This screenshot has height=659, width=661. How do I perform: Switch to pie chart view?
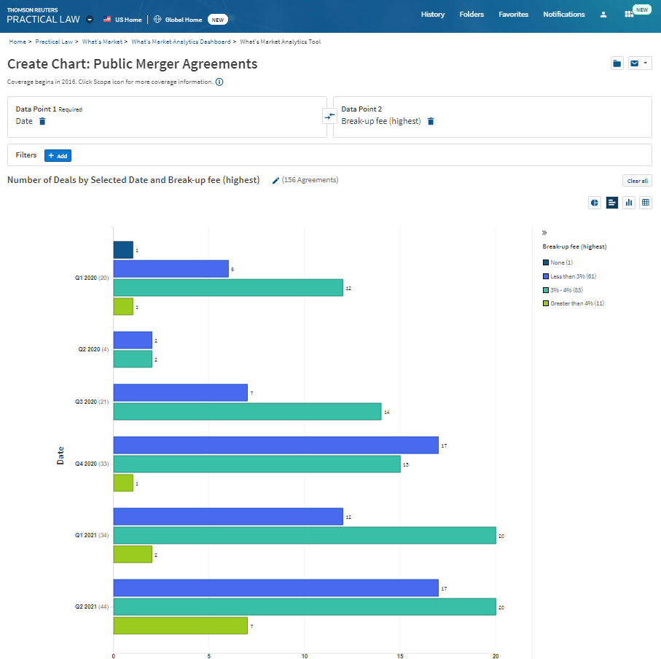coord(595,203)
